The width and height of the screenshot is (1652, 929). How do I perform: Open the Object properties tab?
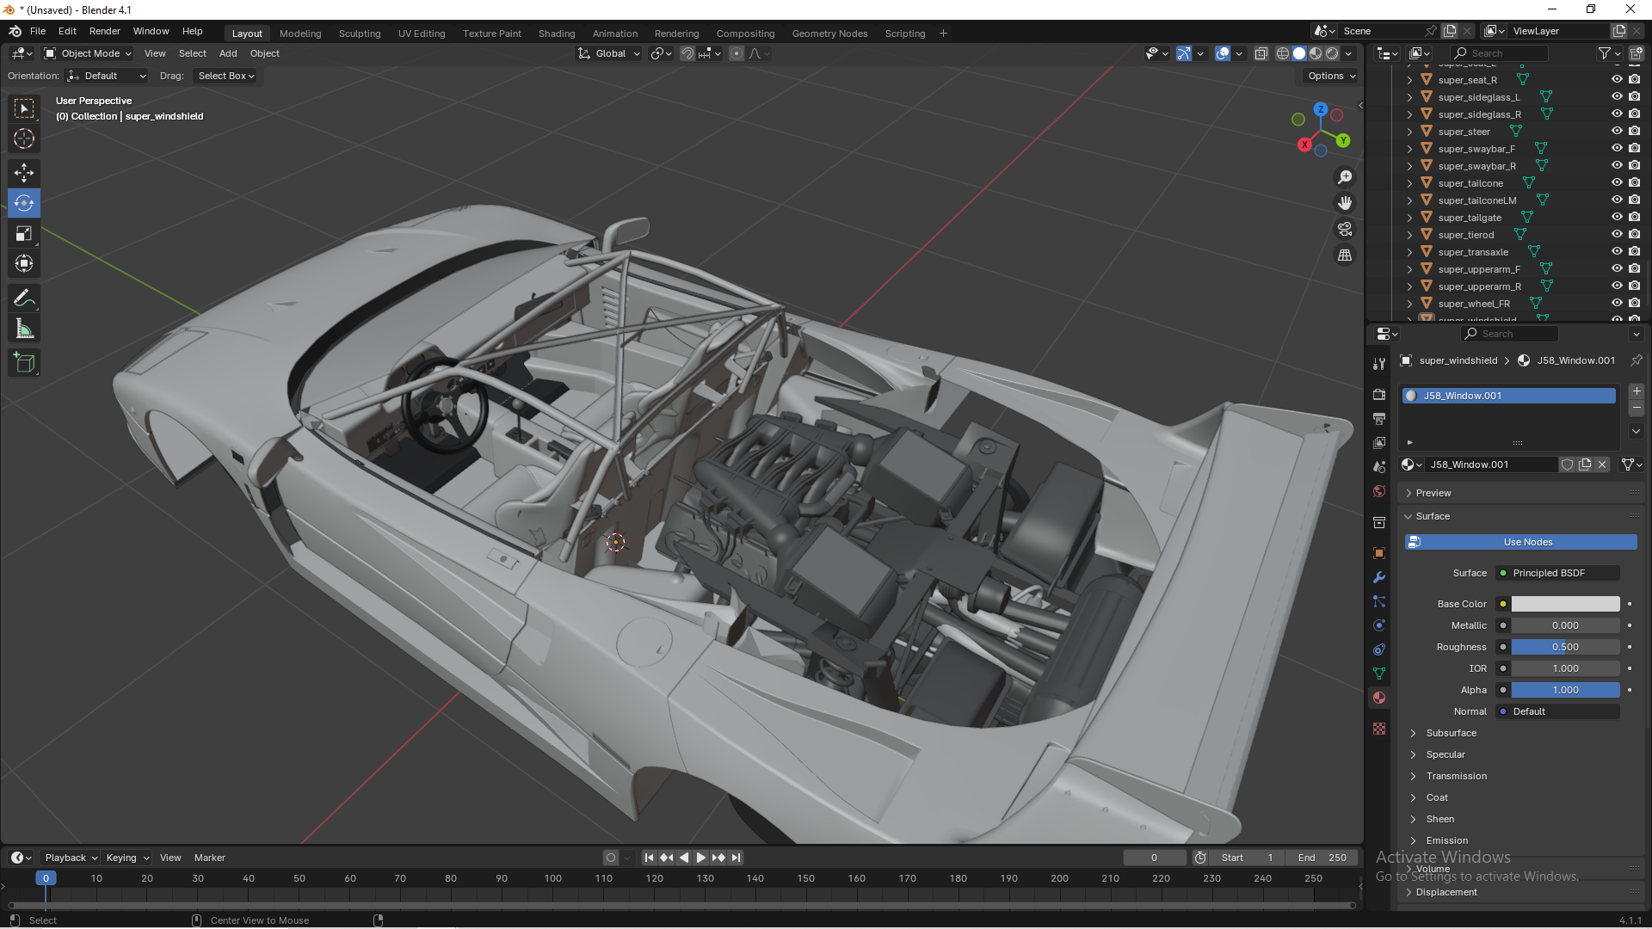(x=1379, y=553)
